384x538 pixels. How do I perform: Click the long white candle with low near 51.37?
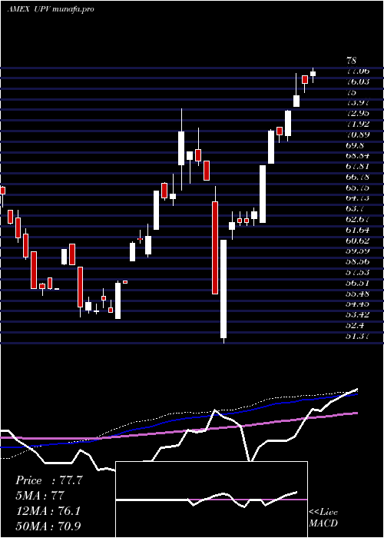(x=223, y=289)
